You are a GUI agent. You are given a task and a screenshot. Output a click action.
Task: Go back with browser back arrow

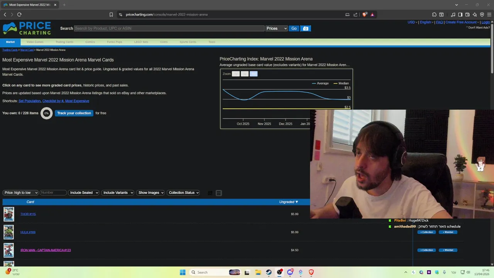5,15
